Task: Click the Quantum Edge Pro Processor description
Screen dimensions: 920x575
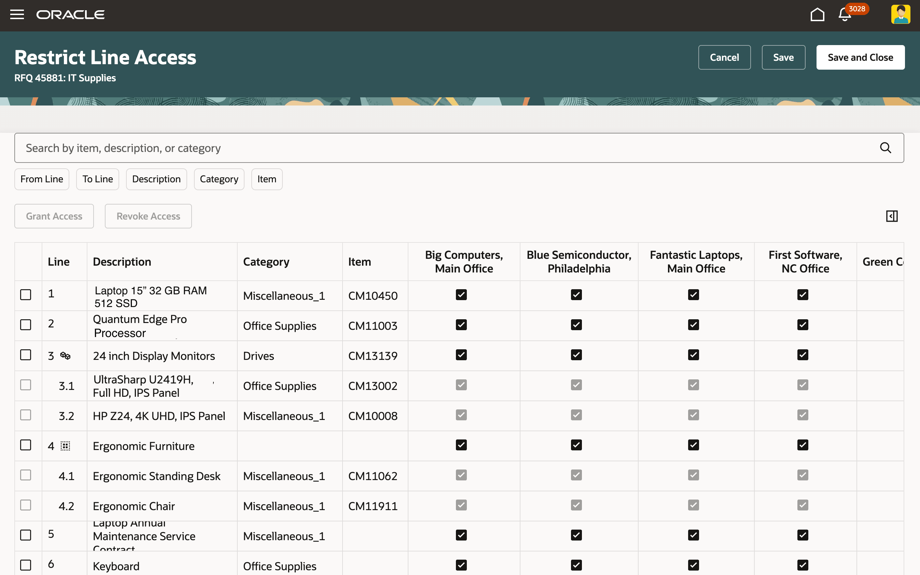Action: 140,326
